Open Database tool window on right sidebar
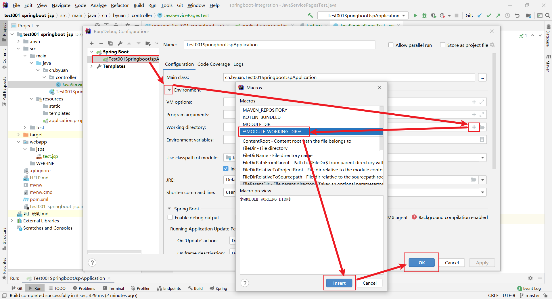Viewport: 552px width, 299px height. (x=548, y=36)
